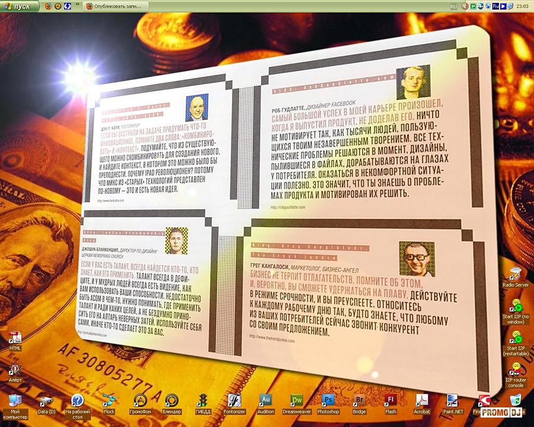Select the Photoshop desktop shortcut
This screenshot has width=534, height=427.
(x=328, y=404)
